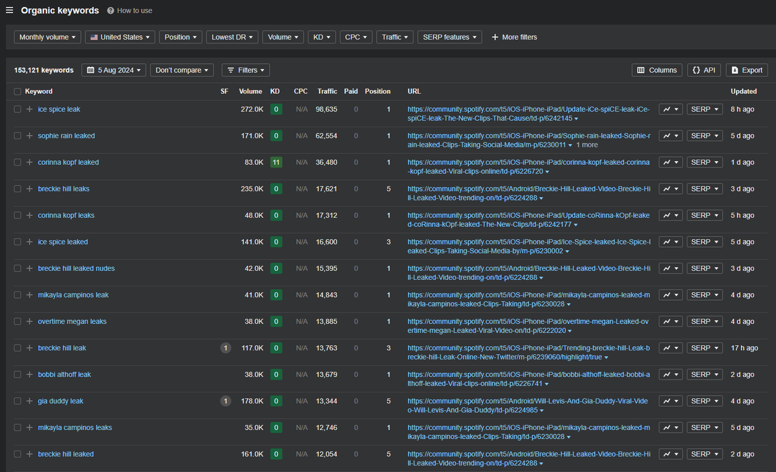Viewport: 776px width, 472px height.
Task: Tick checkbox for ice spice leak
Action: (17, 109)
